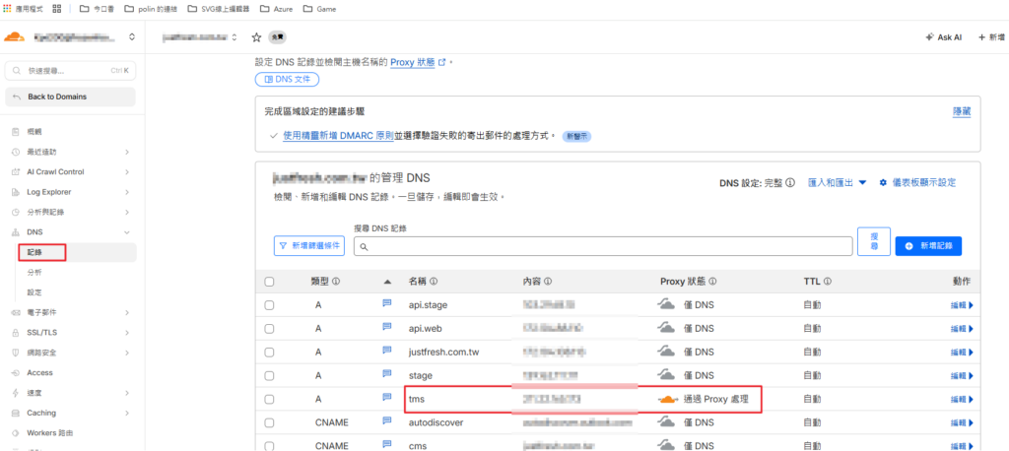Click the Ask AI sparkle button

point(943,37)
